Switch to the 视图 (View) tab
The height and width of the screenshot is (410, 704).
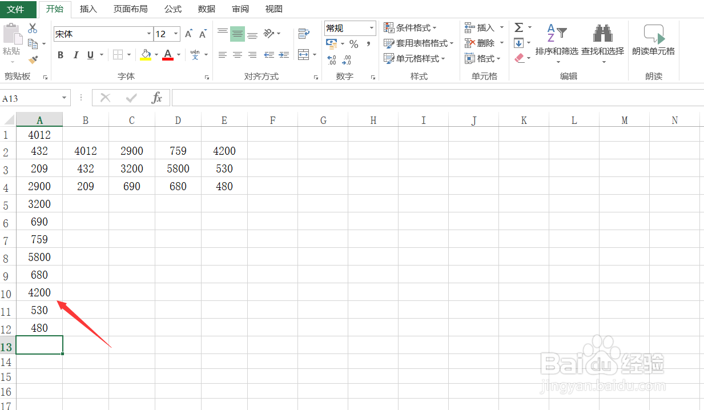coord(274,9)
